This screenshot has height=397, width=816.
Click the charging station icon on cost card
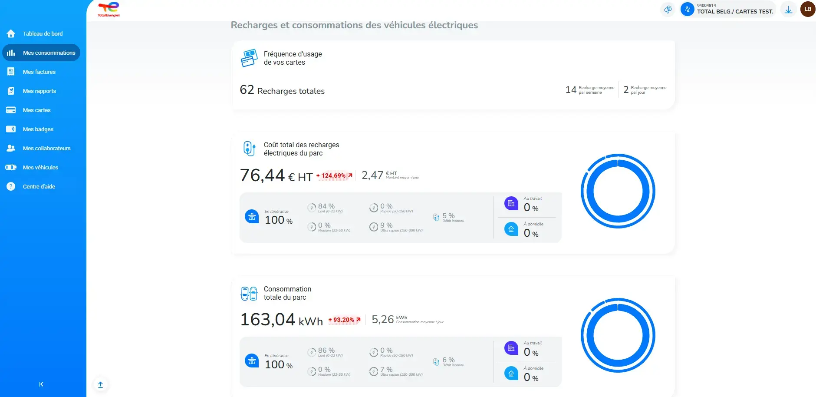(x=249, y=148)
